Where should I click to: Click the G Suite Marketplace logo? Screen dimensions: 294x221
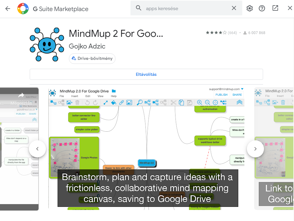tap(23, 9)
